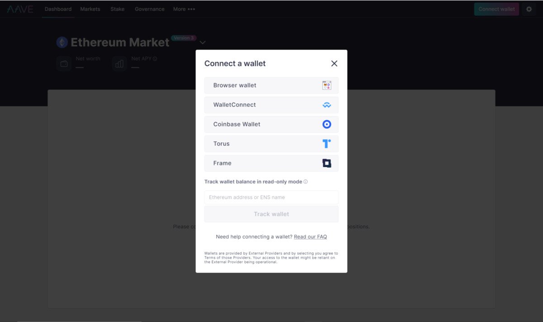Screen dimensions: 543x322
Task: Click the Frame wallet icon
Action: tap(327, 163)
